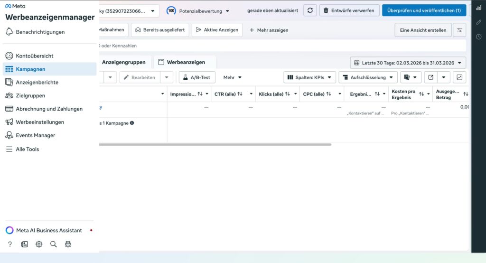The image size is (486, 263).
Task: Click pencil edit icon in right panel
Action: (478, 22)
